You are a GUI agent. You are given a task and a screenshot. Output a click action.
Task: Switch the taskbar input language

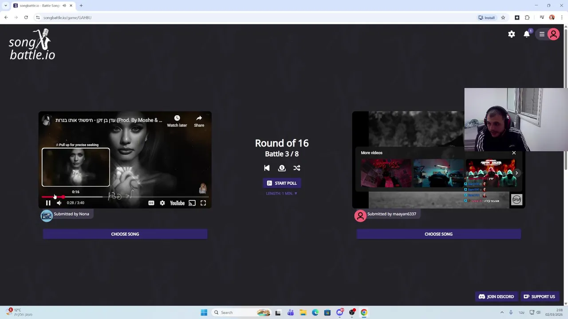[521, 313]
